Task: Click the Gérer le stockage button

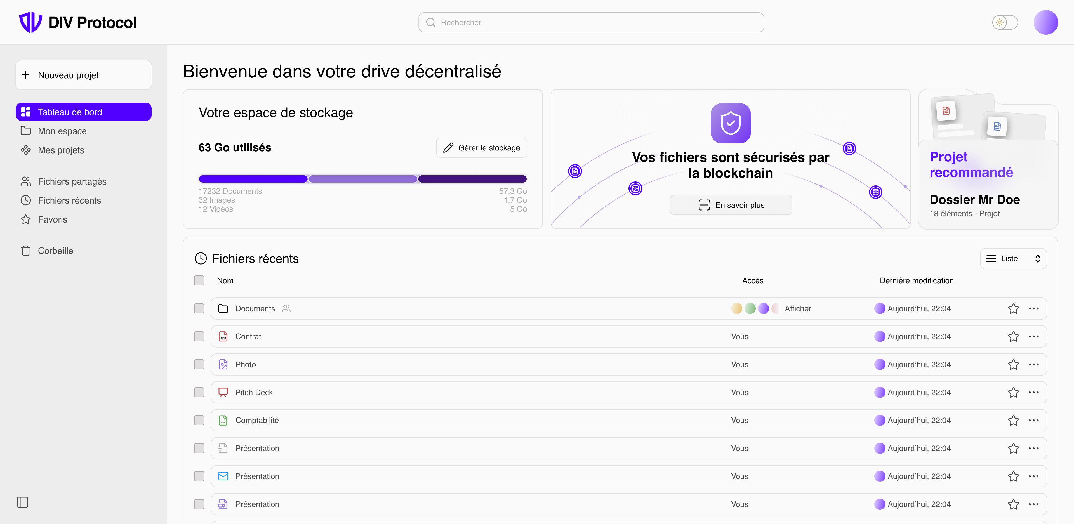Action: coord(481,148)
